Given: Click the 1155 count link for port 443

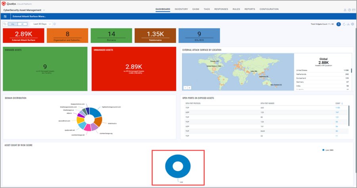Looking at the screenshot, I should pos(338,107).
